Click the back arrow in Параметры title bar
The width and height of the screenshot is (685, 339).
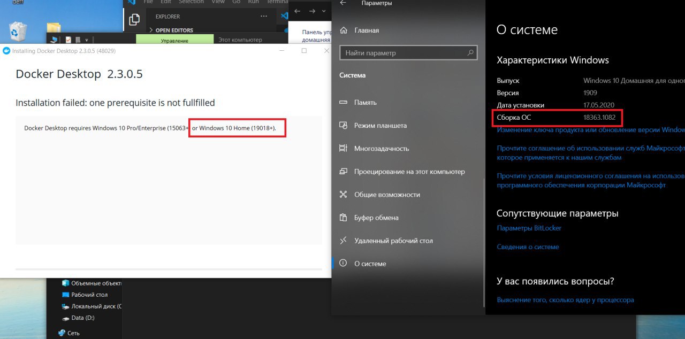click(343, 3)
